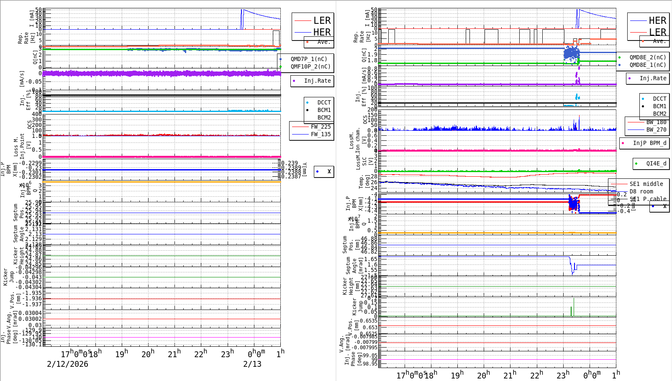Click the red line sample beside SE1 middle

click(x=619, y=184)
